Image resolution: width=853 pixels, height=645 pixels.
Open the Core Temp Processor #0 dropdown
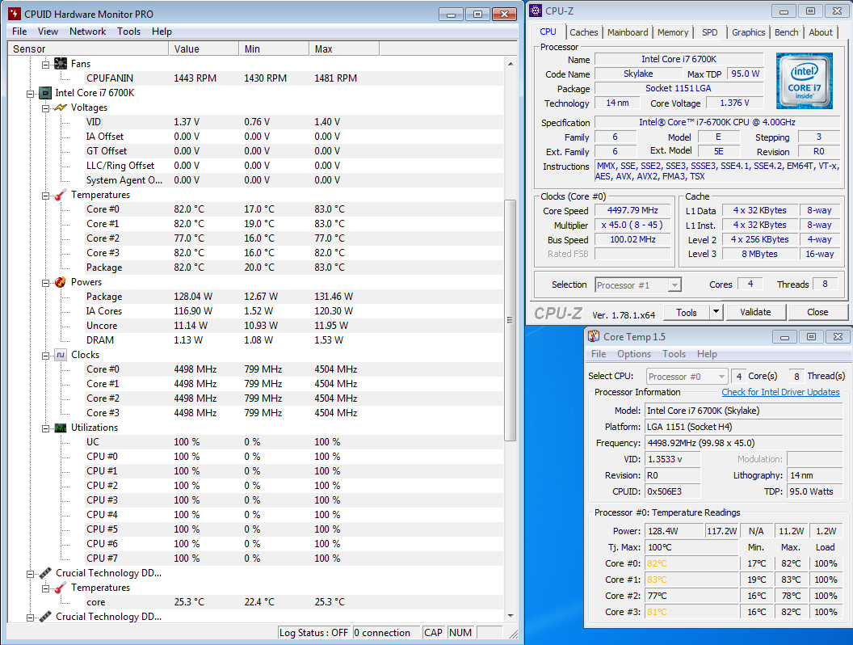click(721, 376)
